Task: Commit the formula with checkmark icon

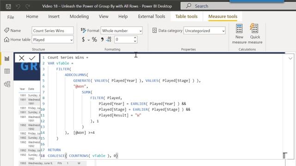Action: pos(32,58)
